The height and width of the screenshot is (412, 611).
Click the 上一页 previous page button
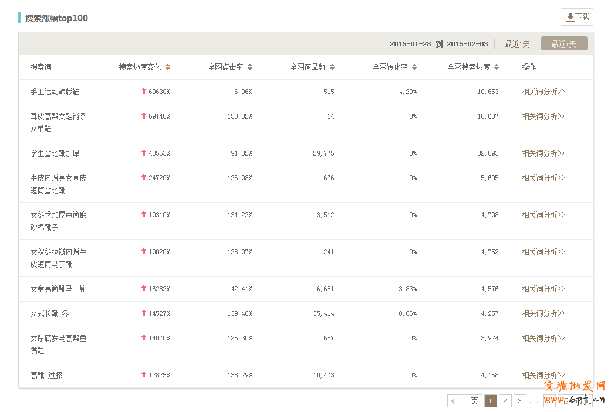(465, 401)
